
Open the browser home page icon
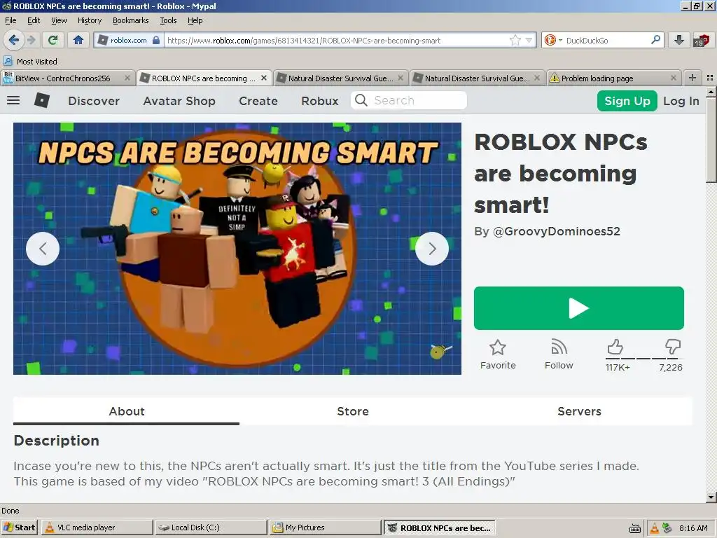78,40
